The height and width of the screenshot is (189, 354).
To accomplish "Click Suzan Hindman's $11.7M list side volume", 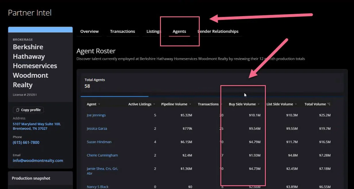I will click(292, 142).
